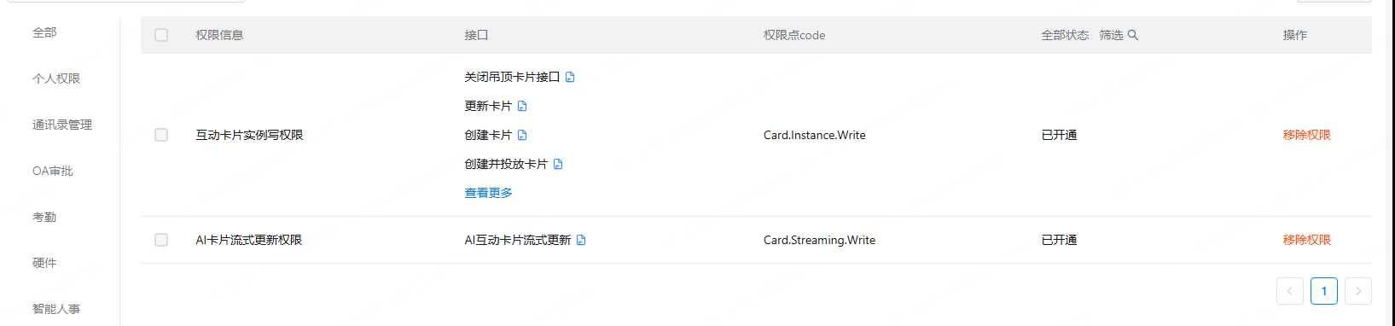Click the search icon next to 筛选
Viewport: 1395px width, 326px height.
tap(1133, 35)
